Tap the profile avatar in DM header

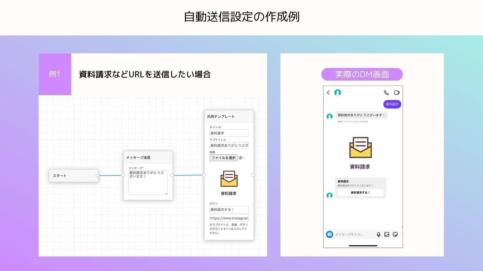(x=338, y=93)
